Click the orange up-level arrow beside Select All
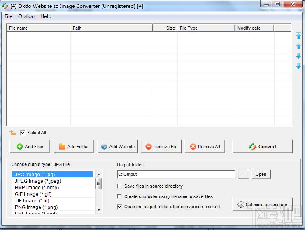The width and height of the screenshot is (305, 230). click(x=12, y=132)
